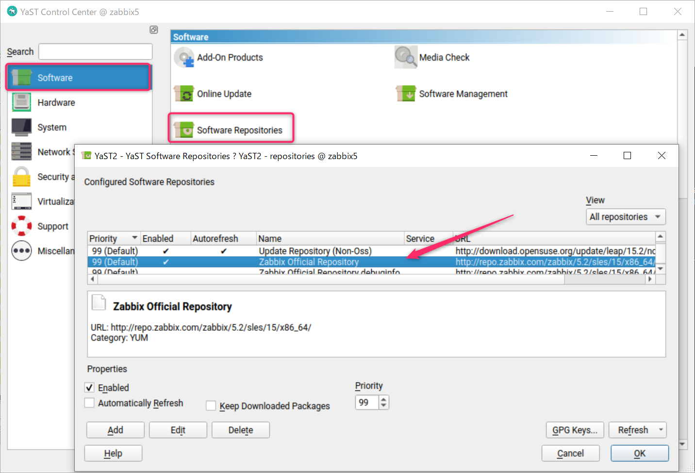Open the GPG Keys dialog button
The image size is (695, 473).
pyautogui.click(x=575, y=430)
